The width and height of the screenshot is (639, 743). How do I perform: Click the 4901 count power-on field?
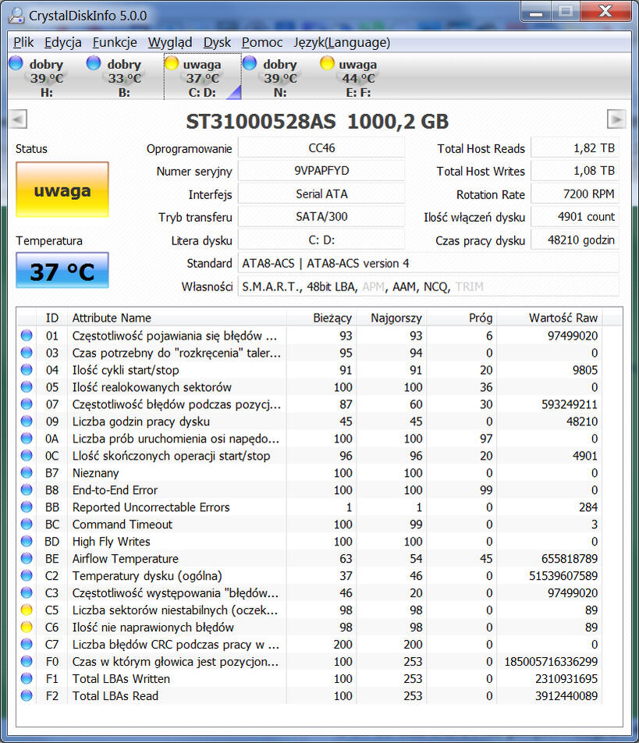575,216
